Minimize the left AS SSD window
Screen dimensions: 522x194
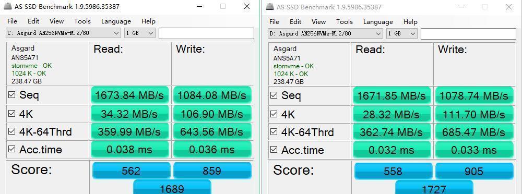click(x=199, y=6)
